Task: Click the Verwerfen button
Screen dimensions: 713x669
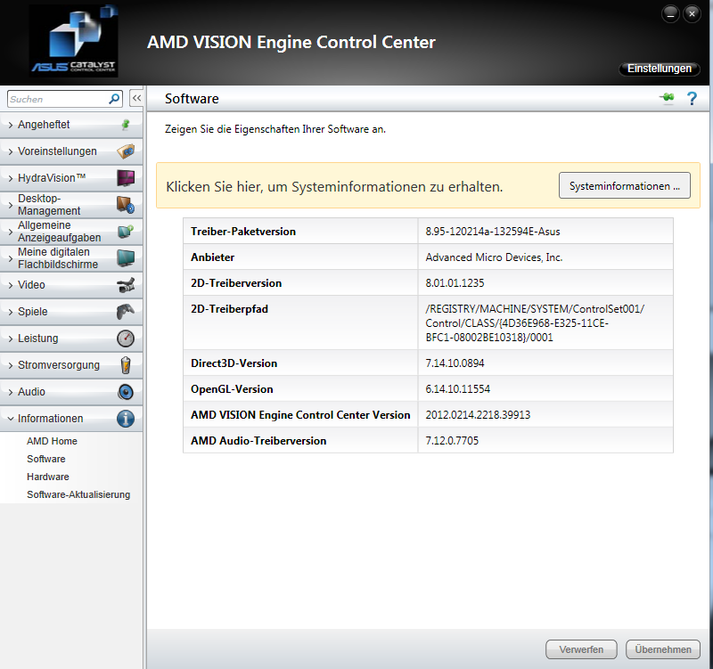Action: click(x=581, y=649)
